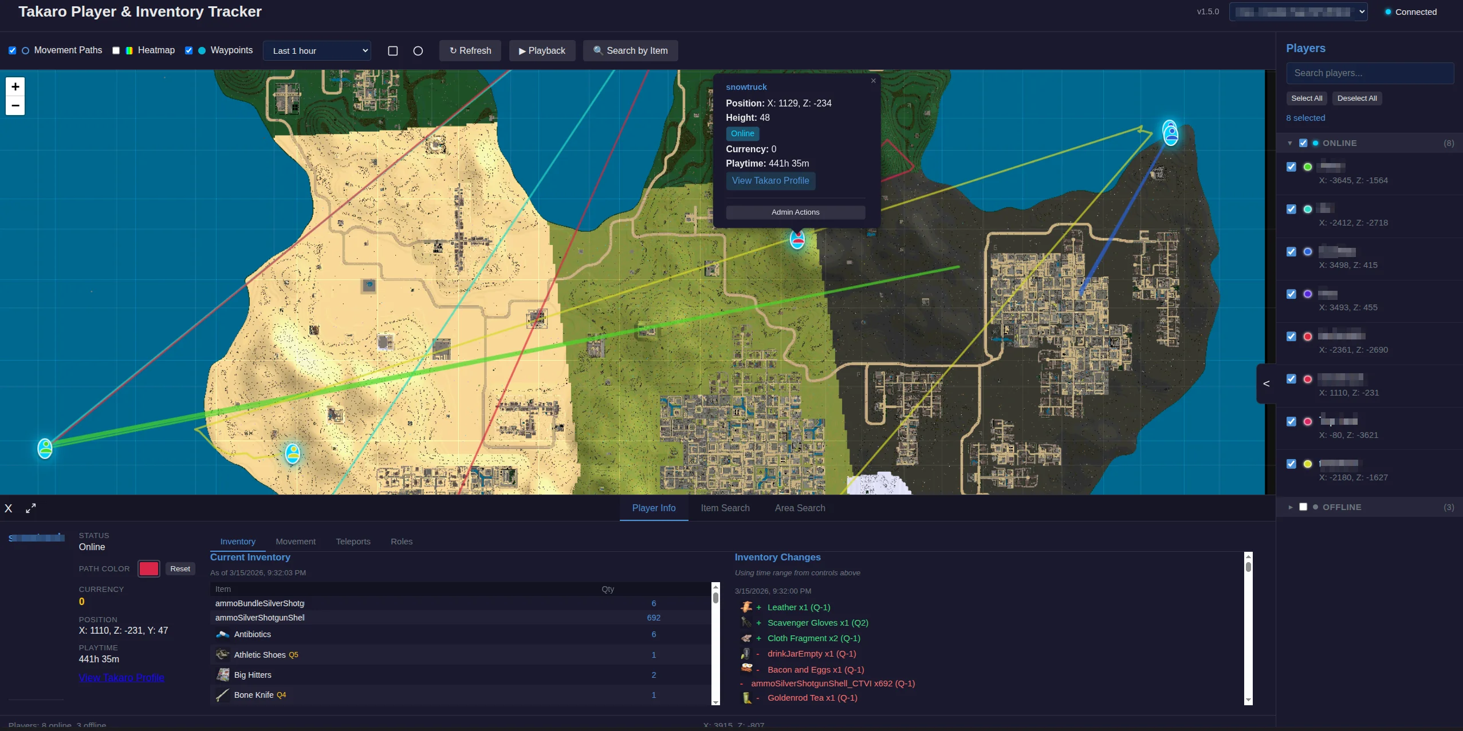
Task: Click inside the Search players field
Action: coord(1370,73)
